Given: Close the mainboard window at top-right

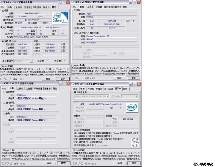Looking at the screenshot, I should (138, 2).
